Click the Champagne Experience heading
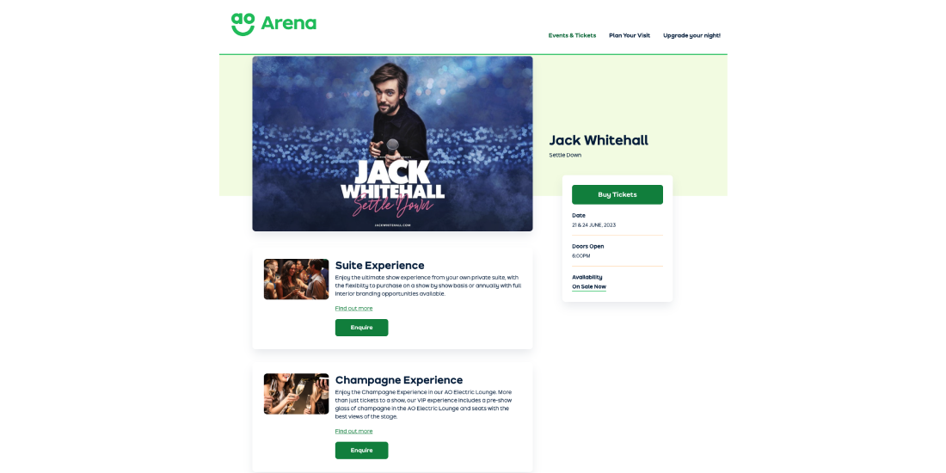This screenshot has width=946, height=473. [399, 380]
